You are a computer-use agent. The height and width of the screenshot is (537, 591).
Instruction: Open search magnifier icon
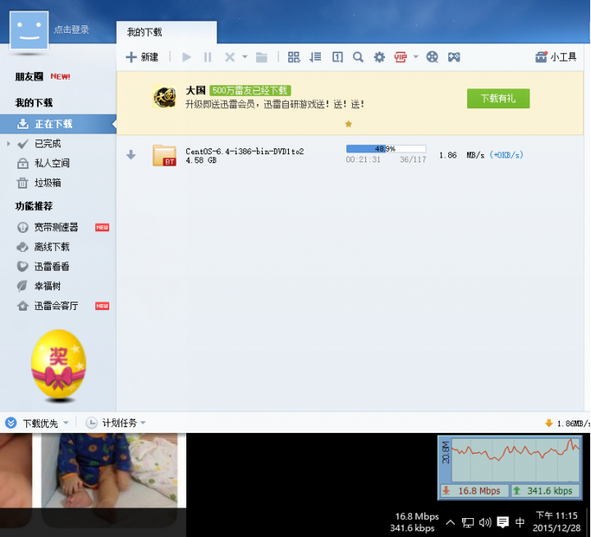358,57
